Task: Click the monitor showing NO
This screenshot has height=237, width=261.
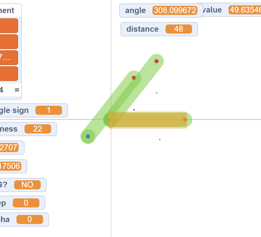Action: tap(23, 185)
